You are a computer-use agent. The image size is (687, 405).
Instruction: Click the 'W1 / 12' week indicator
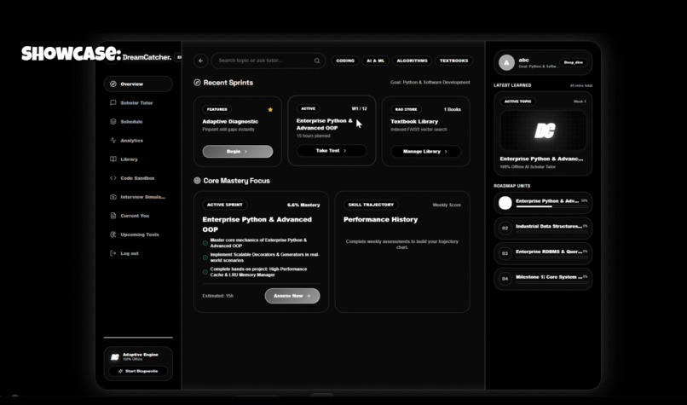pos(360,108)
